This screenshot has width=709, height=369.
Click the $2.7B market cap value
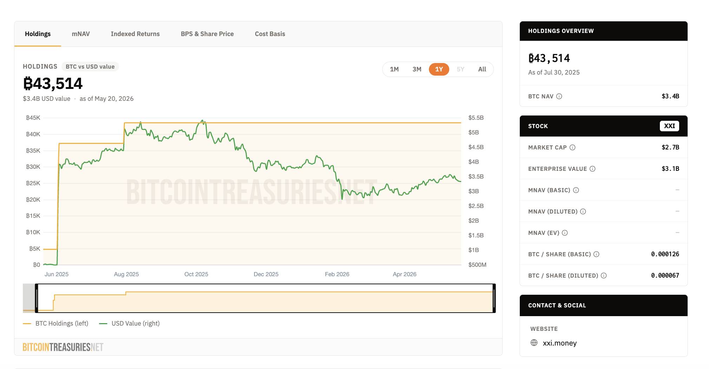click(x=670, y=147)
